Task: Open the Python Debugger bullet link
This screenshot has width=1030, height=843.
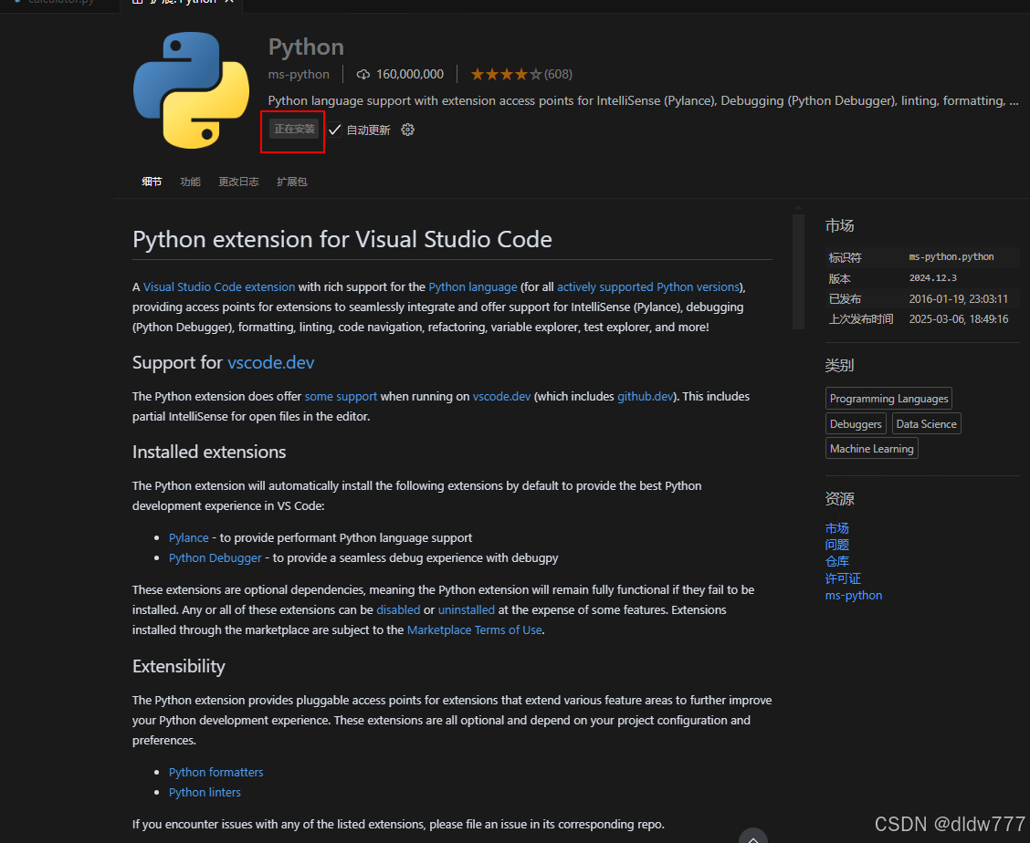Action: [215, 557]
